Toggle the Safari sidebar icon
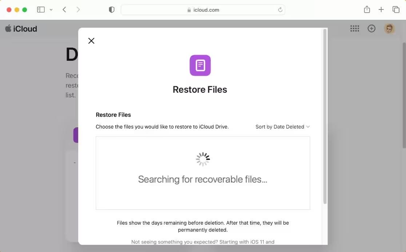The height and width of the screenshot is (252, 406). click(x=41, y=10)
